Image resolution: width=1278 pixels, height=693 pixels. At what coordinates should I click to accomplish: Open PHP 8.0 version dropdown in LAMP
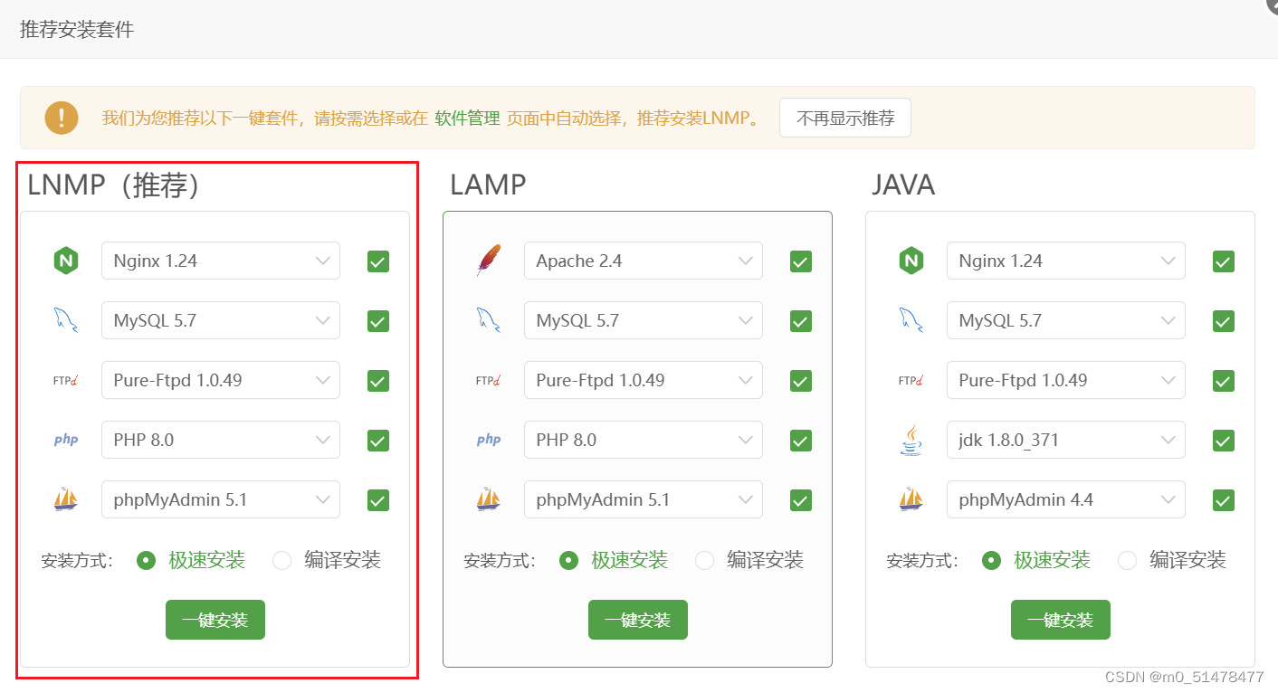point(644,440)
